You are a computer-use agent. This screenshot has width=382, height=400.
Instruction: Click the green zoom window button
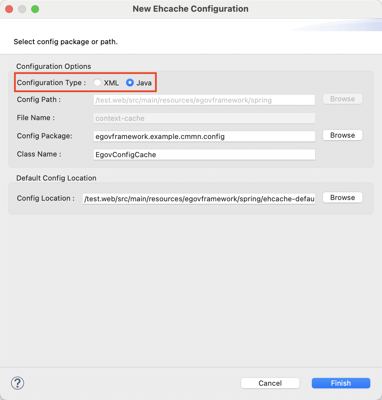[35, 9]
